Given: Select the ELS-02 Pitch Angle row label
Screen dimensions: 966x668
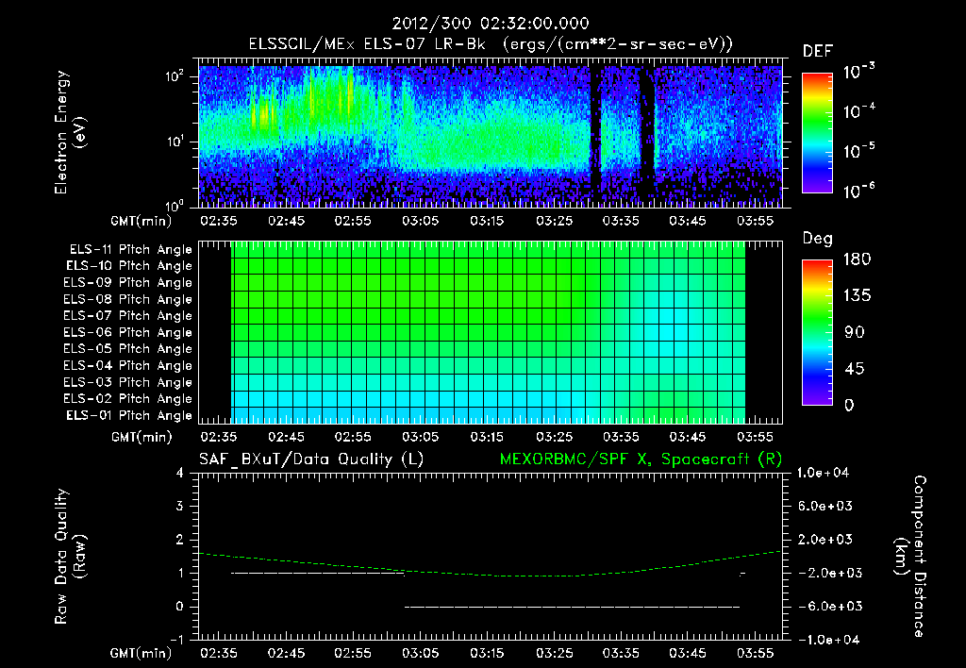Looking at the screenshot, I should (x=127, y=399).
